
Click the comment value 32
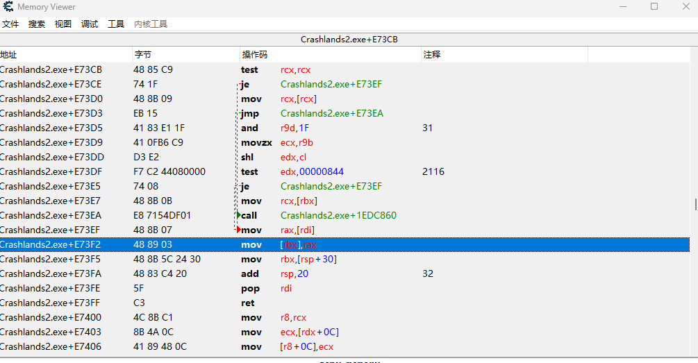[x=428, y=274]
